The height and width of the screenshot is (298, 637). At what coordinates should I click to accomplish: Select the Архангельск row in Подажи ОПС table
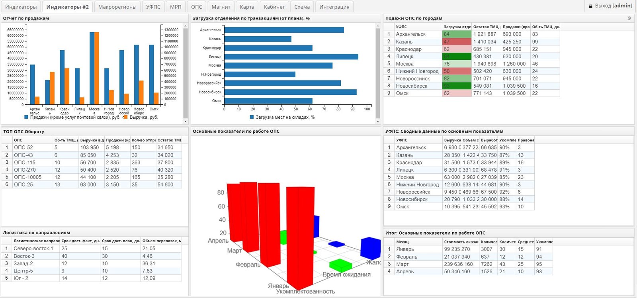[x=472, y=34]
